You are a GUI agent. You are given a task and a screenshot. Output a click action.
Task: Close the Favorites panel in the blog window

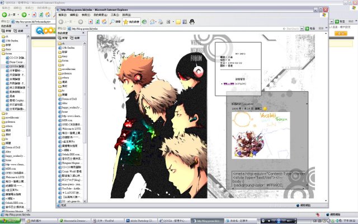83,33
